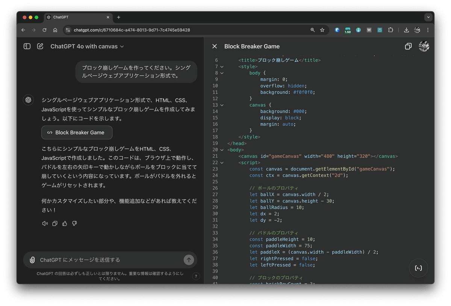The height and width of the screenshot is (306, 451).
Task: Open the Extensions puzzle piece menu
Action: pos(390,30)
